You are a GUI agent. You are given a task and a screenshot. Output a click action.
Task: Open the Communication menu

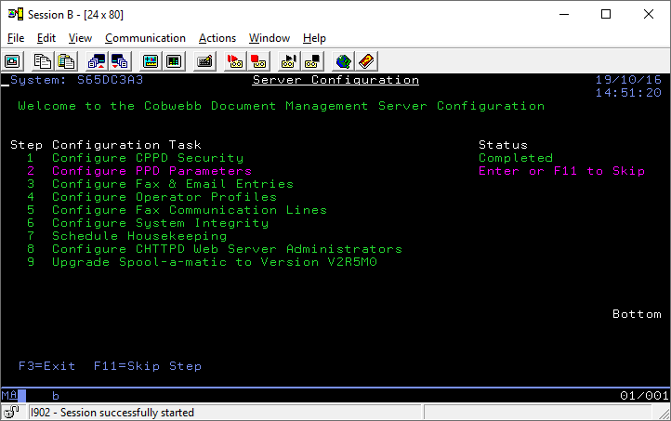pyautogui.click(x=145, y=38)
